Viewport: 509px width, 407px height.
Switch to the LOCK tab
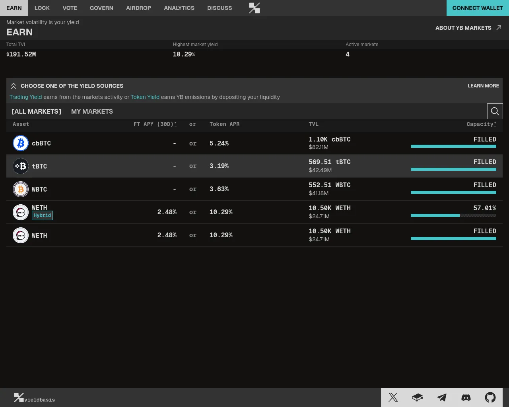(x=42, y=8)
